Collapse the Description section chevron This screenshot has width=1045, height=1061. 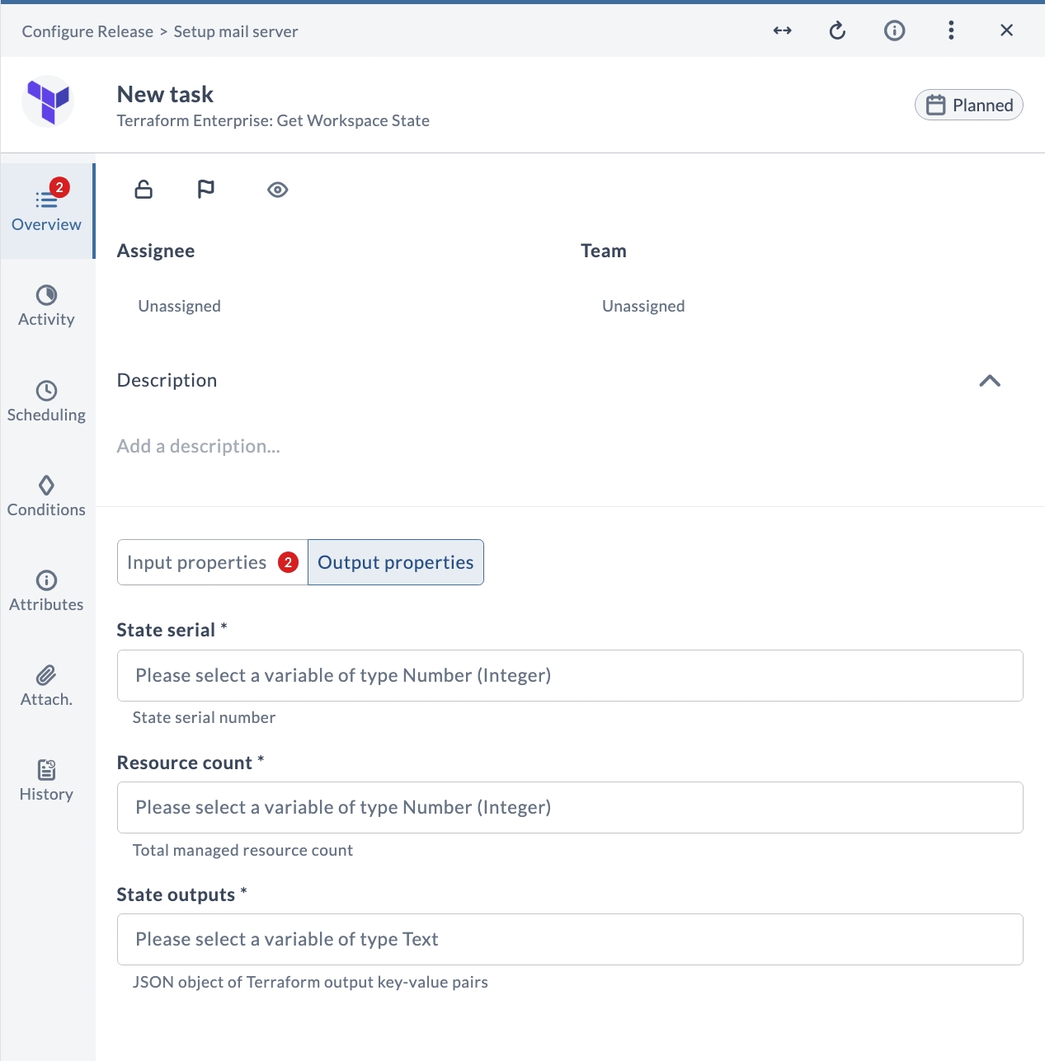(x=989, y=381)
